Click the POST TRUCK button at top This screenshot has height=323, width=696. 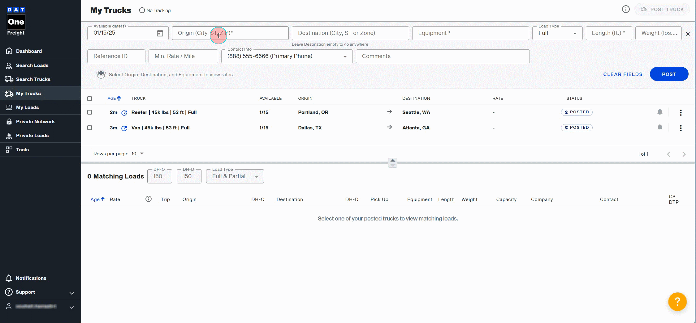point(662,9)
